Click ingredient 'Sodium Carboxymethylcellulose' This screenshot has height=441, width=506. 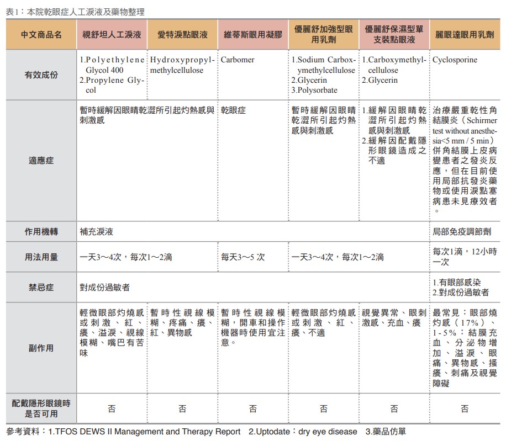323,65
